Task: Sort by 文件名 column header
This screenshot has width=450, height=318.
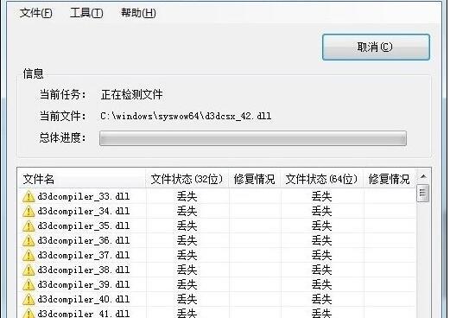Action: 82,179
